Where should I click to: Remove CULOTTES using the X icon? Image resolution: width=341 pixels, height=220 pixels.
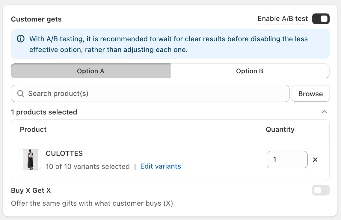[x=315, y=160]
